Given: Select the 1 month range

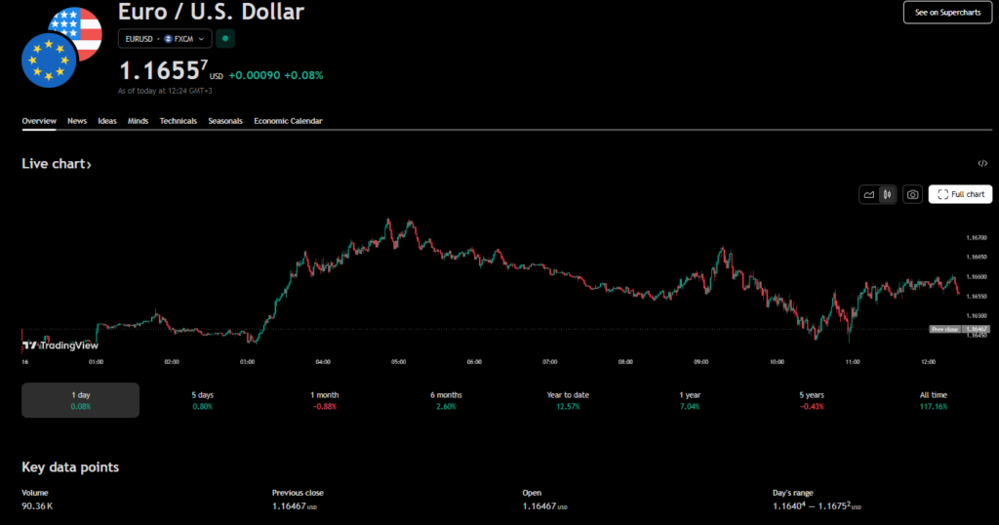Looking at the screenshot, I should coord(324,400).
